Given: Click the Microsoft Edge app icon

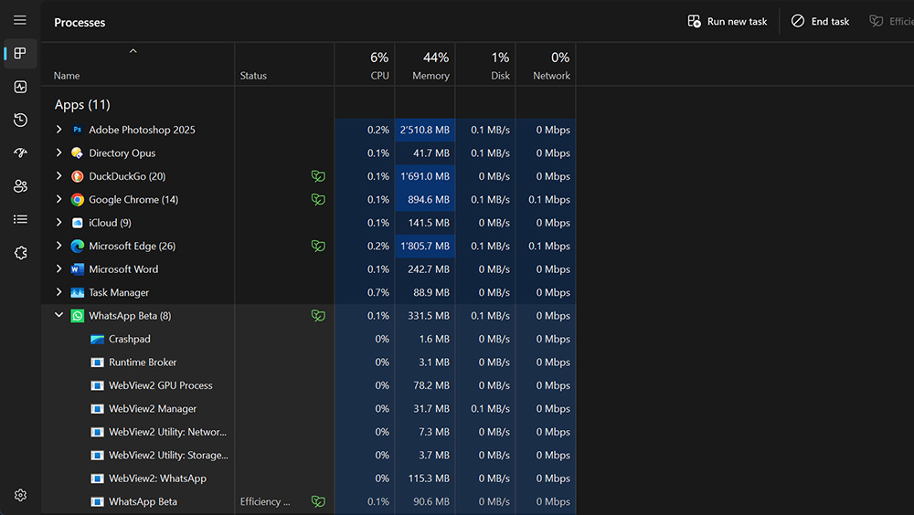Looking at the screenshot, I should pyautogui.click(x=77, y=246).
